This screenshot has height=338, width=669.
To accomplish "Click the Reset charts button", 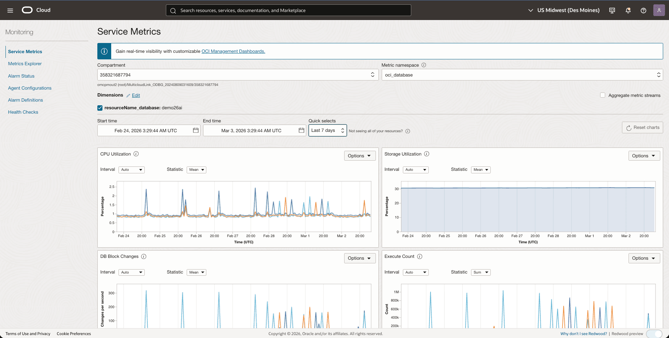I will point(642,127).
